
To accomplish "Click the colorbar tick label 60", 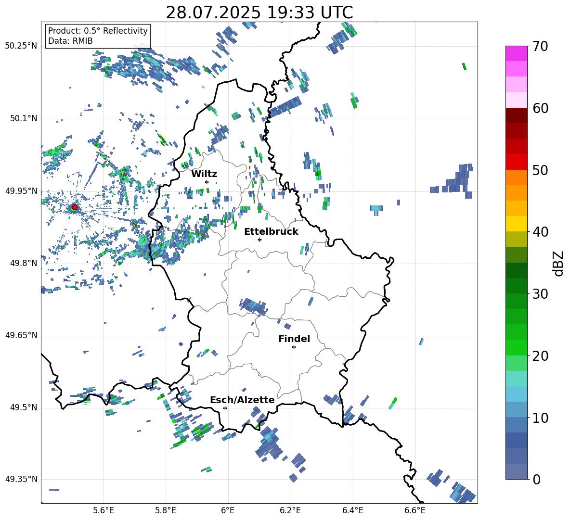I will (x=540, y=108).
